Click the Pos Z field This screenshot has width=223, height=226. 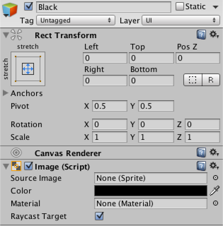coord(198,58)
